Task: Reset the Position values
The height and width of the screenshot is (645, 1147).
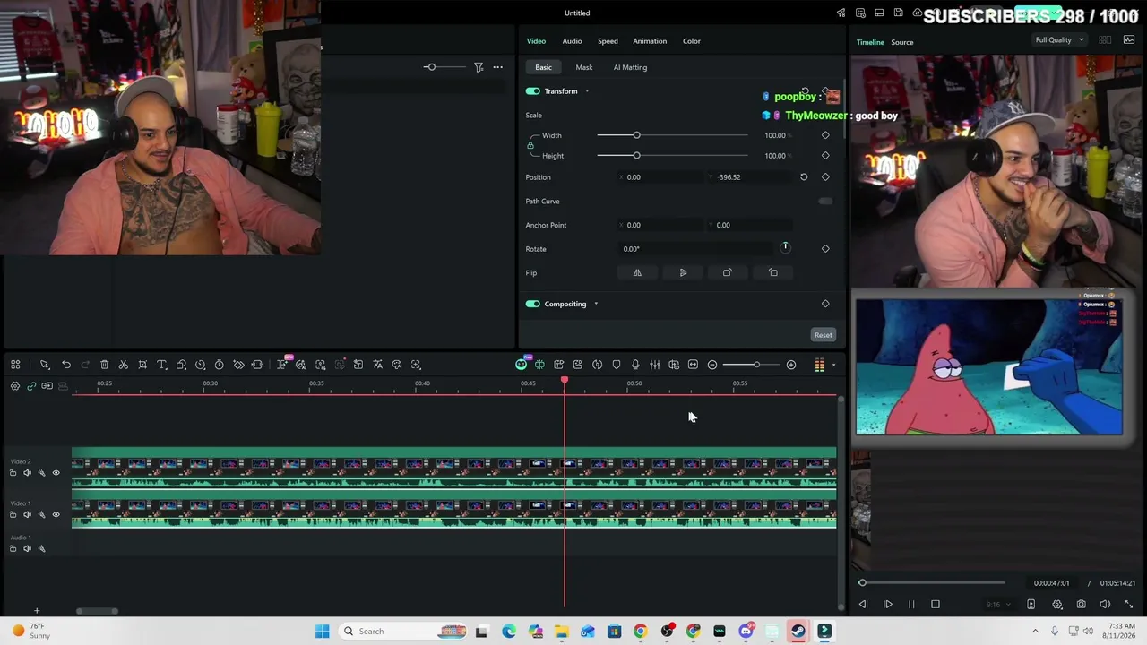Action: [804, 177]
